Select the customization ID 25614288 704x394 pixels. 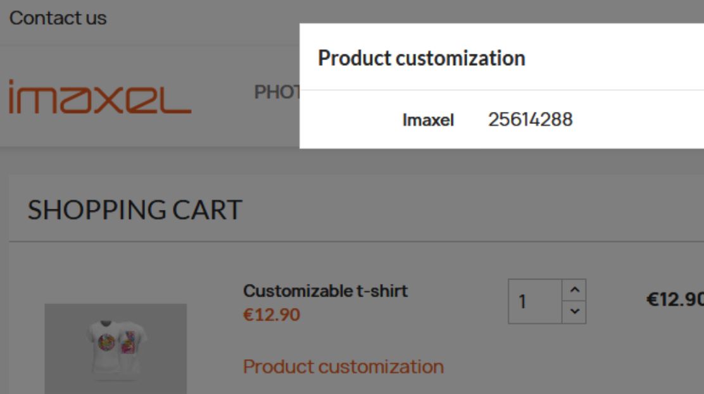click(530, 119)
